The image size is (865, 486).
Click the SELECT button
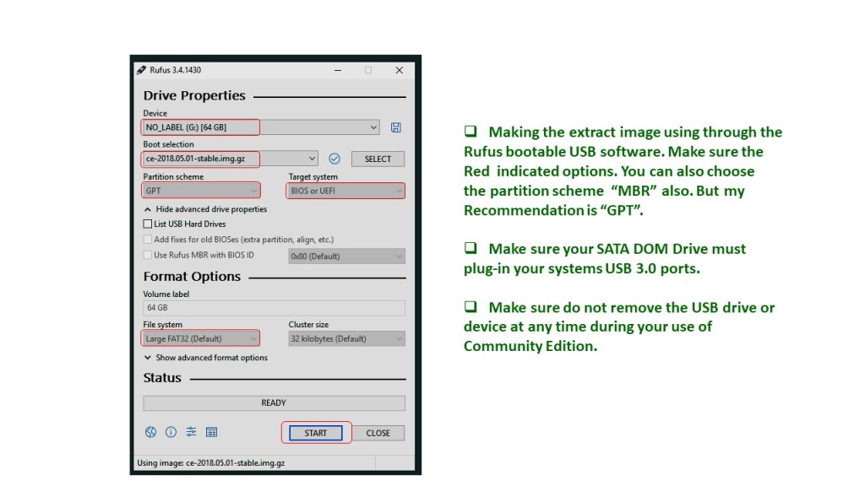pyautogui.click(x=378, y=159)
